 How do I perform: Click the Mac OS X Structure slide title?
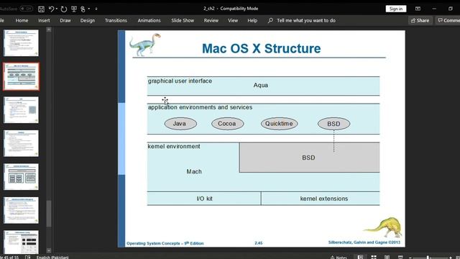point(261,48)
